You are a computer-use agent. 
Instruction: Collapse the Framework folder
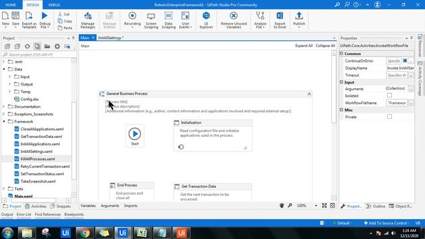tap(4, 121)
